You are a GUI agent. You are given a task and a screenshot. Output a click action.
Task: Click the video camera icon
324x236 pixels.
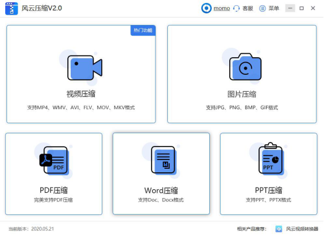point(85,68)
